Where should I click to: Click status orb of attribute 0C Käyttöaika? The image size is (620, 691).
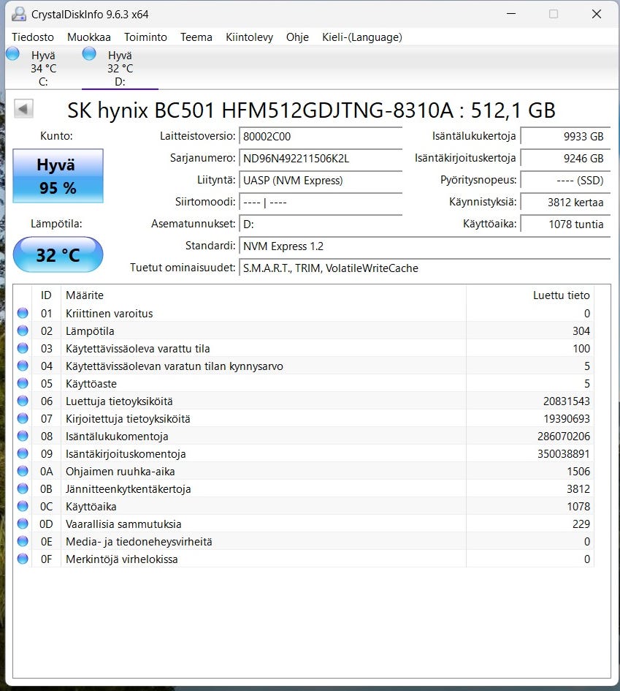[x=23, y=506]
